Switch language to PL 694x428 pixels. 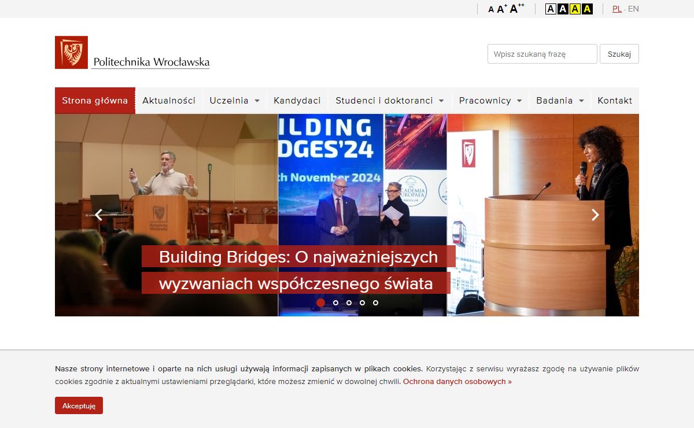click(617, 9)
